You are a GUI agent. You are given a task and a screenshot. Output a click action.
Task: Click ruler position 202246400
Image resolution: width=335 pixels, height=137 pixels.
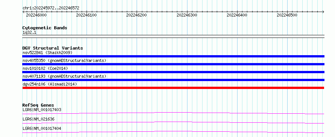click(x=237, y=15)
